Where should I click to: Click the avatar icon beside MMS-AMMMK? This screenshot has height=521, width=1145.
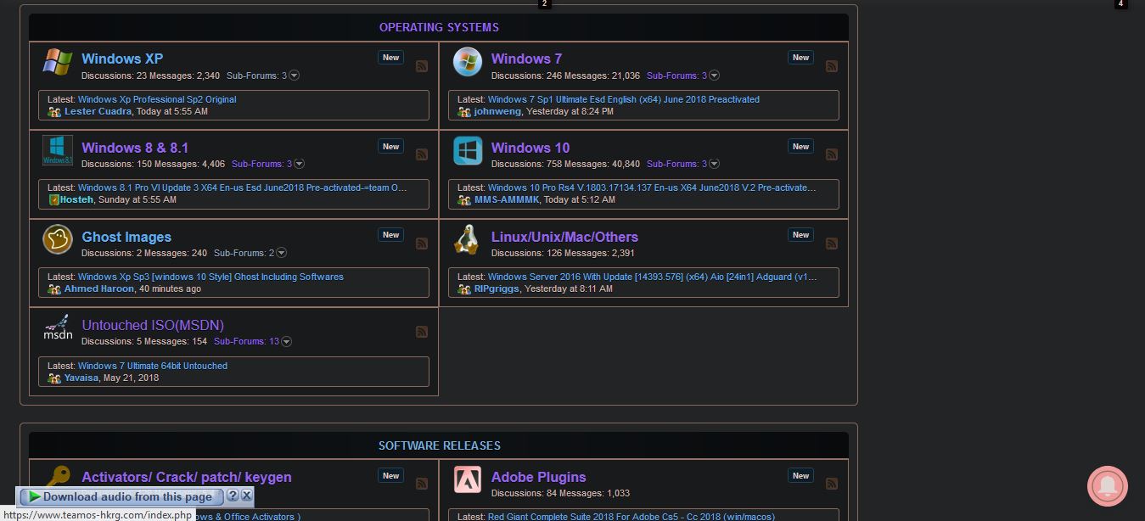464,200
